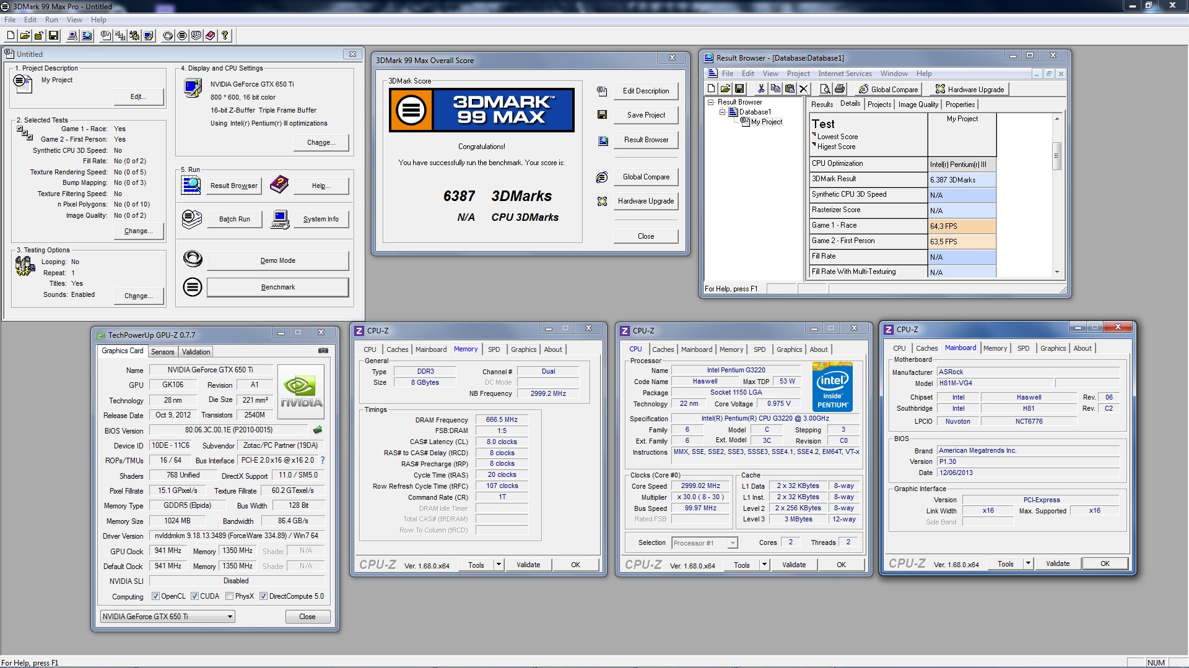
Task: Click Change button under Selected Tests
Action: 139,231
